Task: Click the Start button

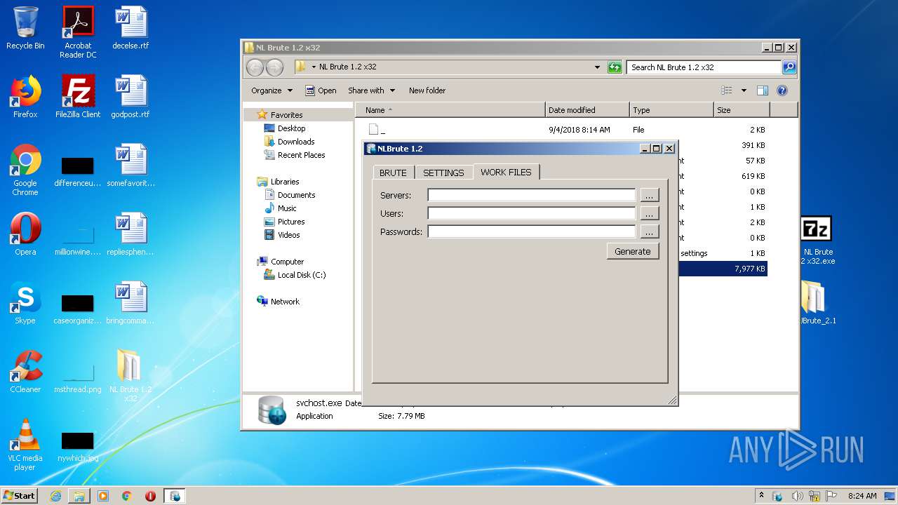Action: (x=19, y=496)
